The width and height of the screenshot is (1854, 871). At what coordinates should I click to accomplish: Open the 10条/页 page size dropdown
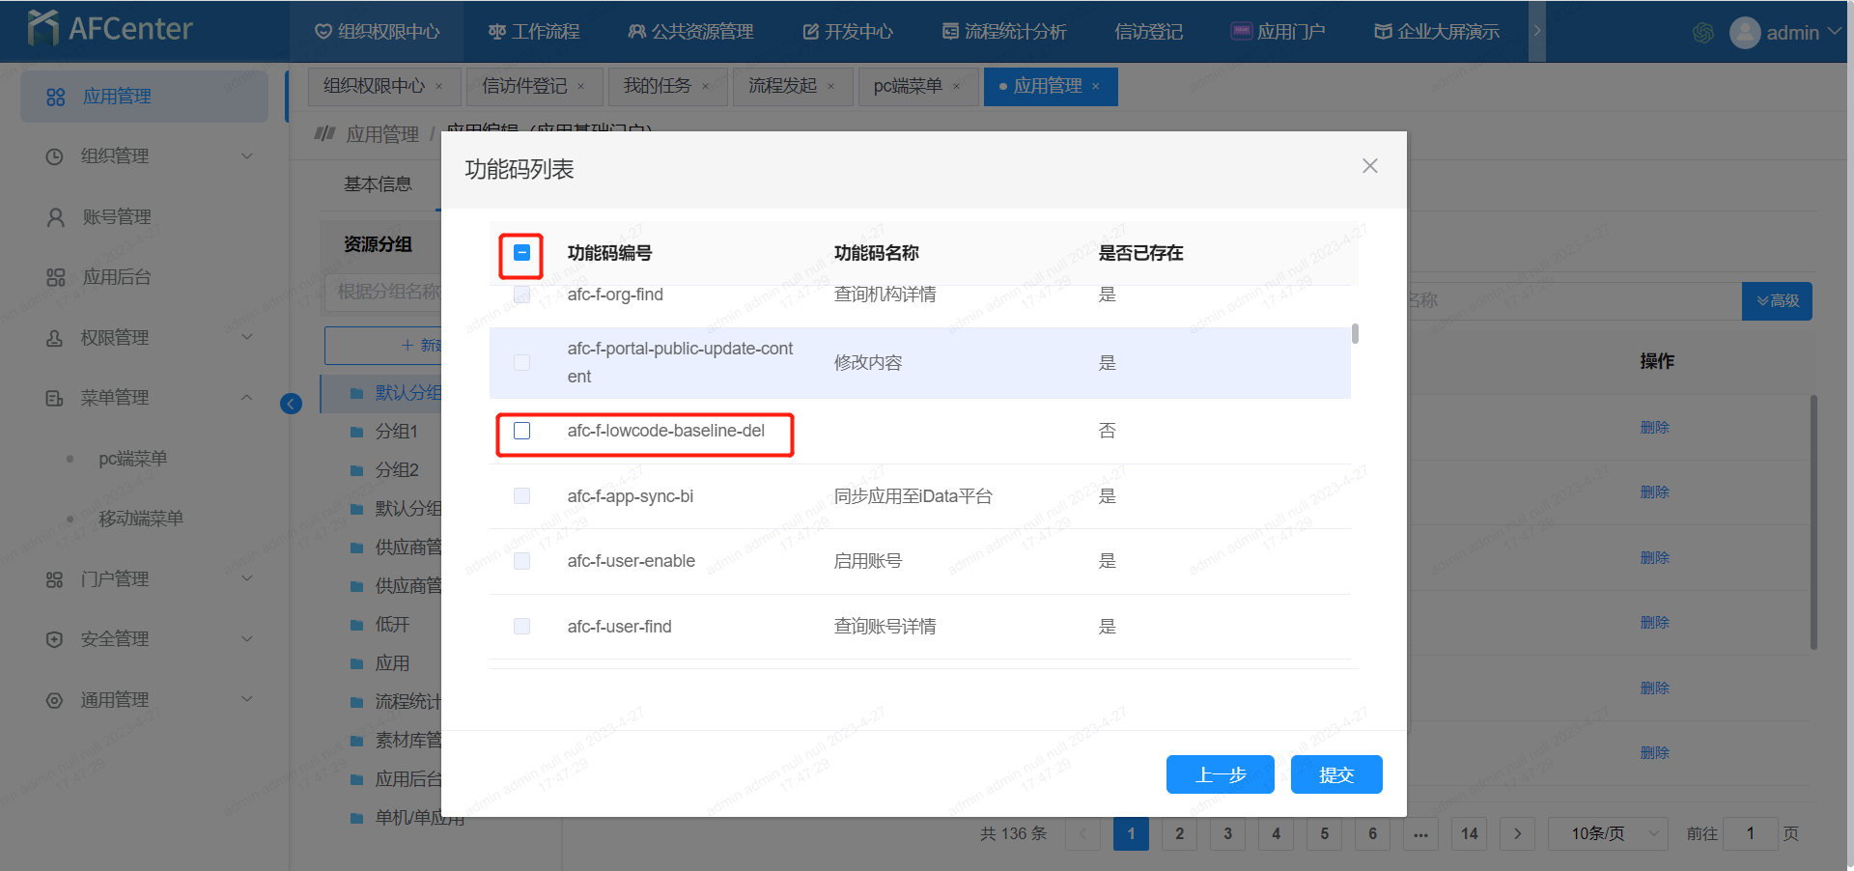coord(1607,833)
